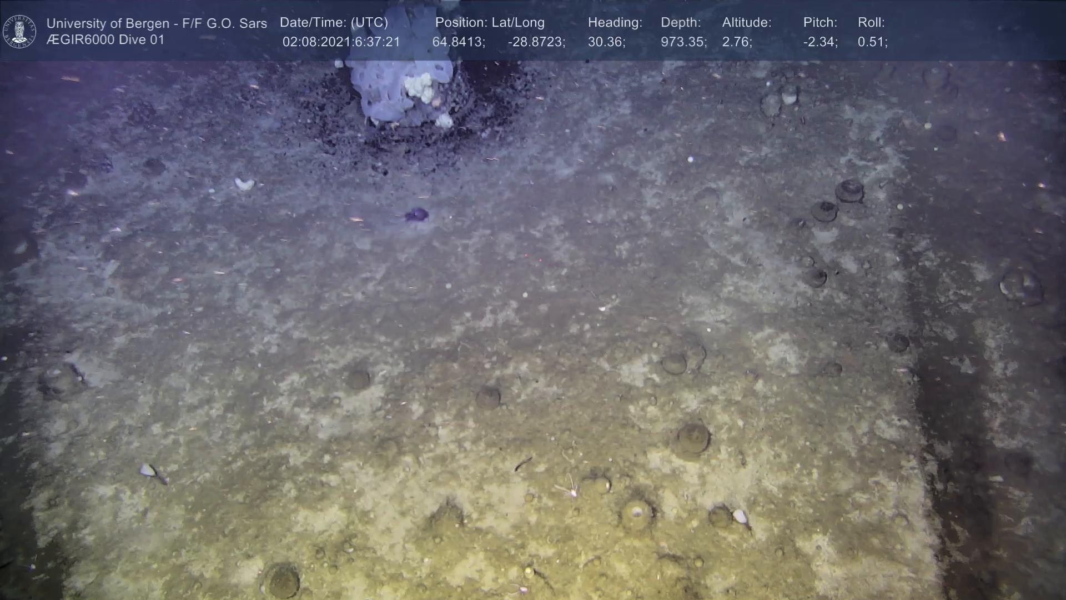Click the University of Bergen logo
This screenshot has width=1066, height=600.
[19, 31]
